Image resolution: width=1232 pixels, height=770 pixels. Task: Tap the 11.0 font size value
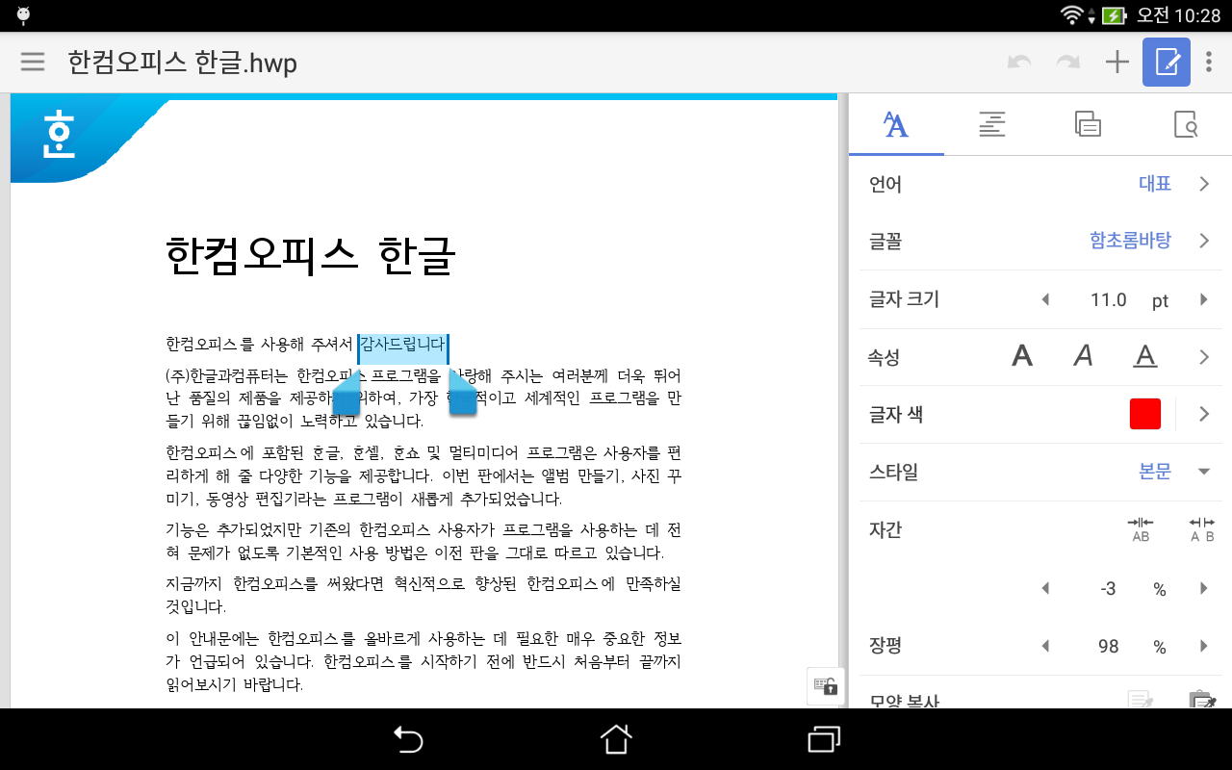coord(1108,300)
